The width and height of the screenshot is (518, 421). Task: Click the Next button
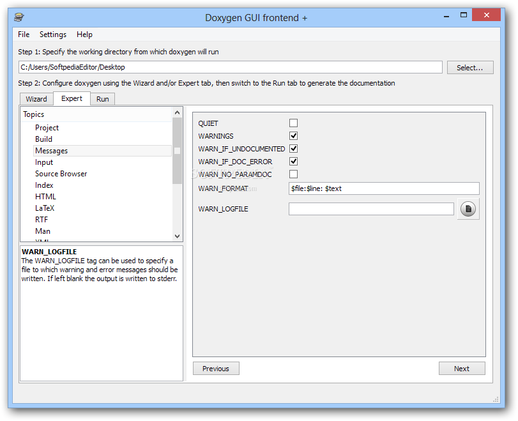coord(462,369)
